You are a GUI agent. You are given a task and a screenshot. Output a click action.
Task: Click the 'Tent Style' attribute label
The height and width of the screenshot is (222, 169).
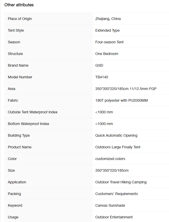16,30
